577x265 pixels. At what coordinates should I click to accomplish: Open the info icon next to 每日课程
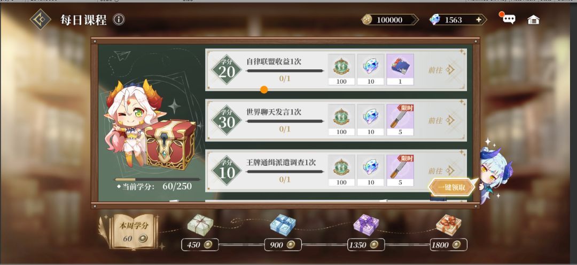click(119, 19)
